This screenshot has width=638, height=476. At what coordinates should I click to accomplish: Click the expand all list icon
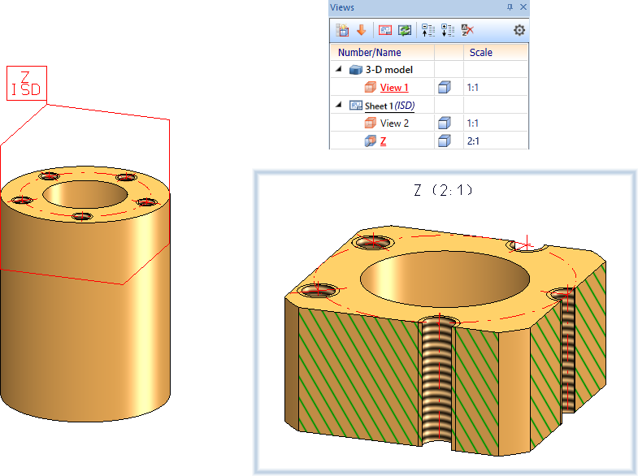(x=448, y=30)
